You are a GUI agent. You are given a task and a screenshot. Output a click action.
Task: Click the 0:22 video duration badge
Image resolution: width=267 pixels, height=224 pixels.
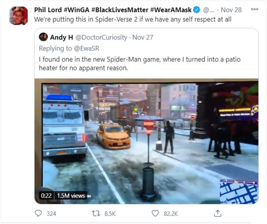46,196
